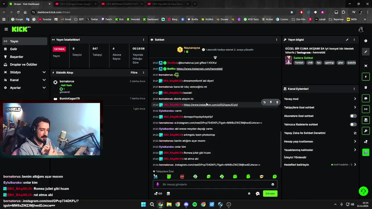The image size is (372, 209).
Task: Click the lightning bolt icon in right sidebar
Action: pos(366,77)
